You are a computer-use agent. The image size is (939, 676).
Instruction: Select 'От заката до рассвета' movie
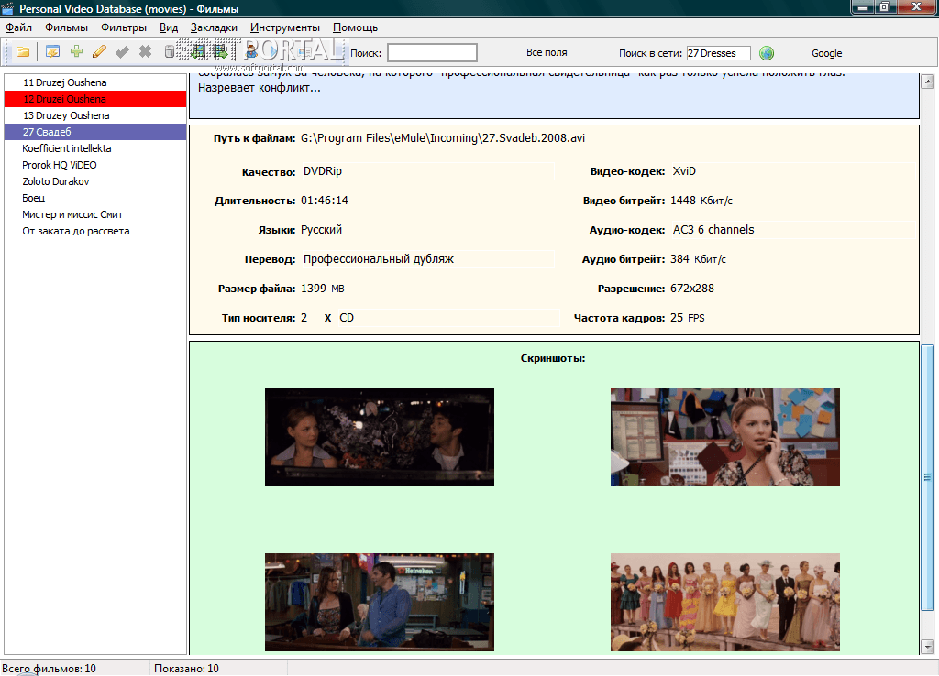76,231
